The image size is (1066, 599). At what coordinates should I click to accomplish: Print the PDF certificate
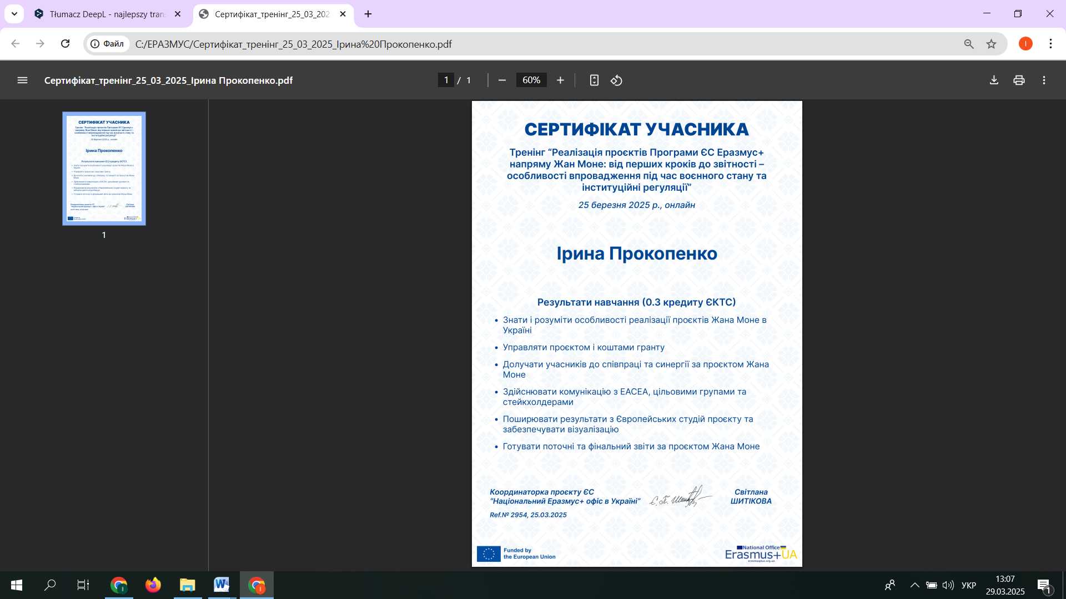1019,80
